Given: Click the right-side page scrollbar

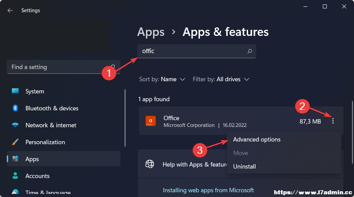Looking at the screenshot, I should tap(352, 132).
